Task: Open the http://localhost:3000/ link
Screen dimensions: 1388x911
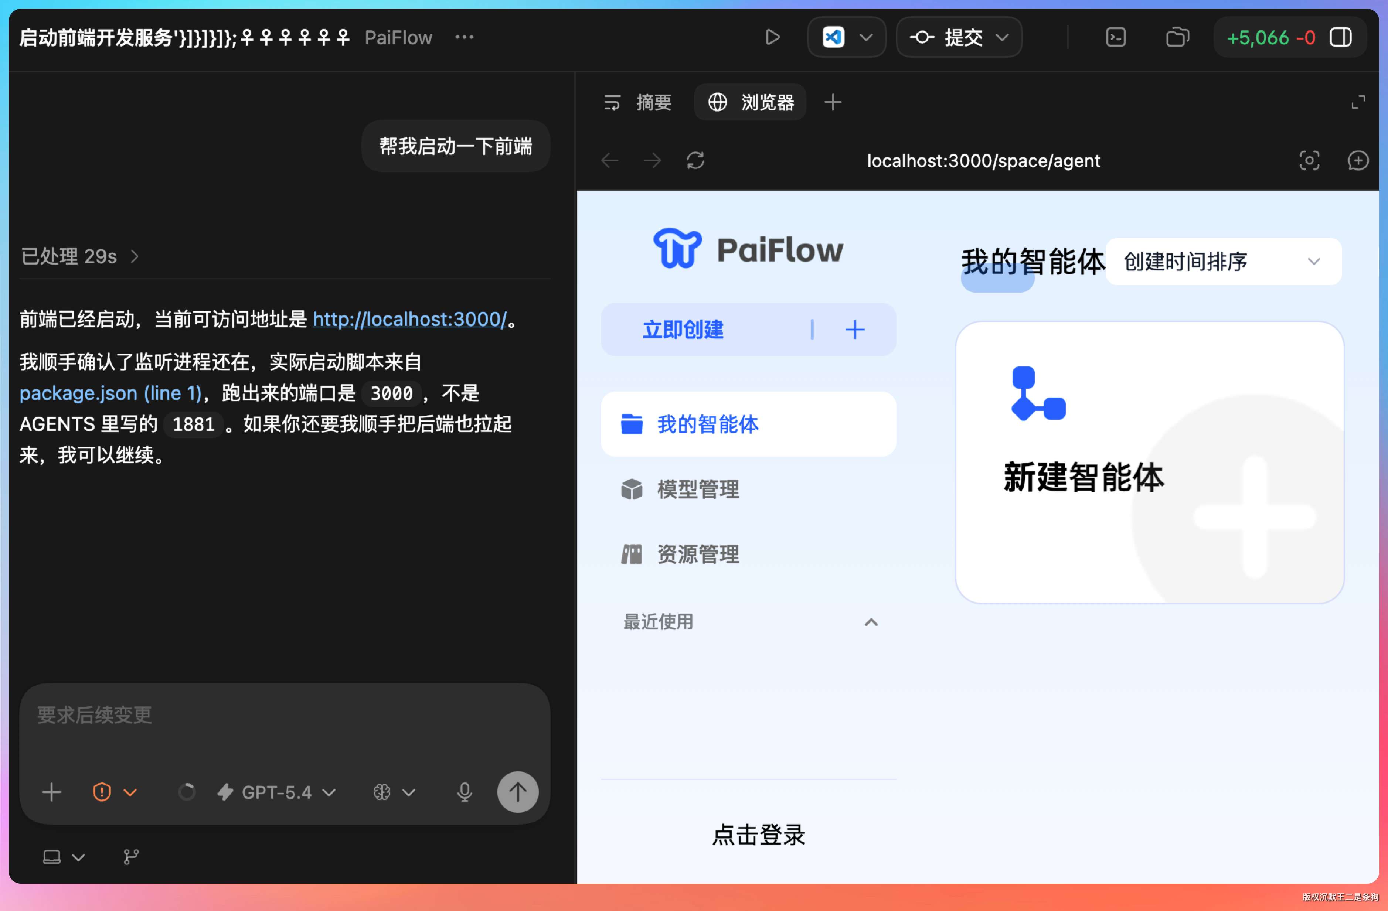Action: point(409,319)
